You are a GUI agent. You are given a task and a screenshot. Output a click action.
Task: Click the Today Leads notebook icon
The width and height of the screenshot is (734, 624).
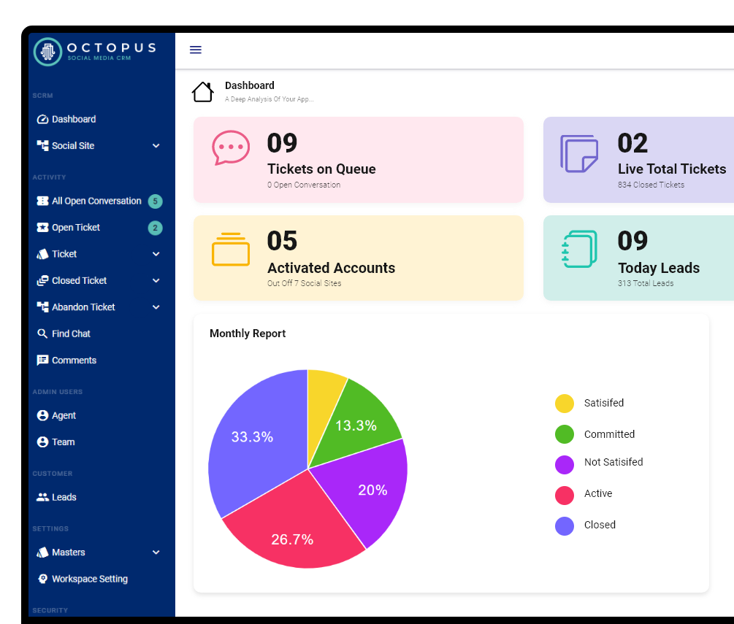(579, 250)
